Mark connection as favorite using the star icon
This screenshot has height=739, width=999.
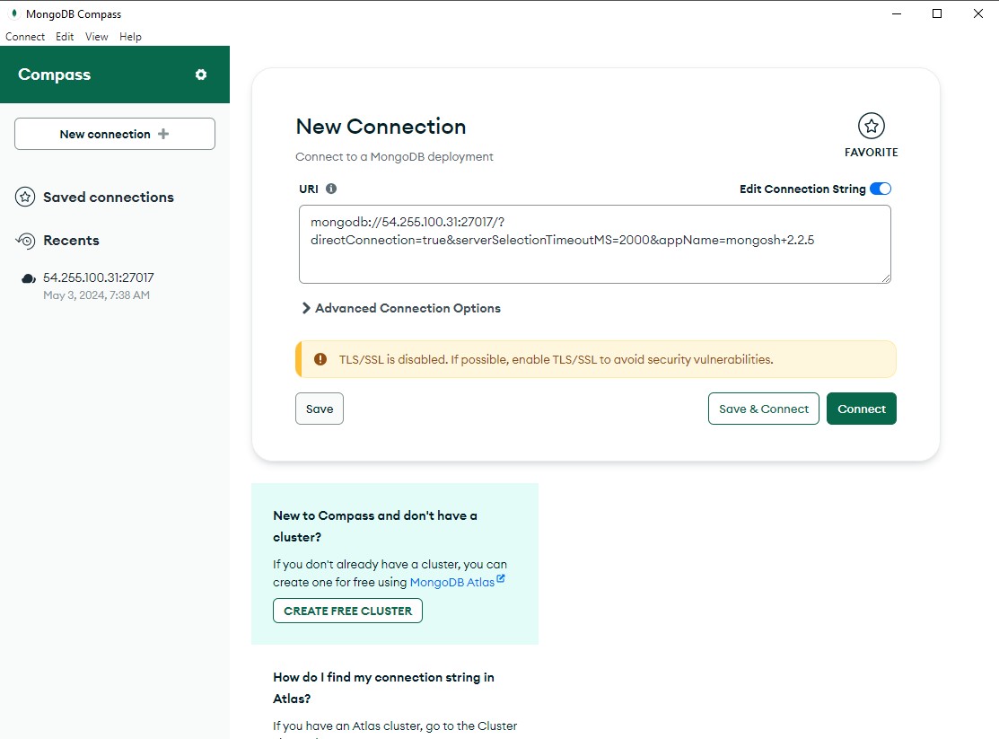871,127
